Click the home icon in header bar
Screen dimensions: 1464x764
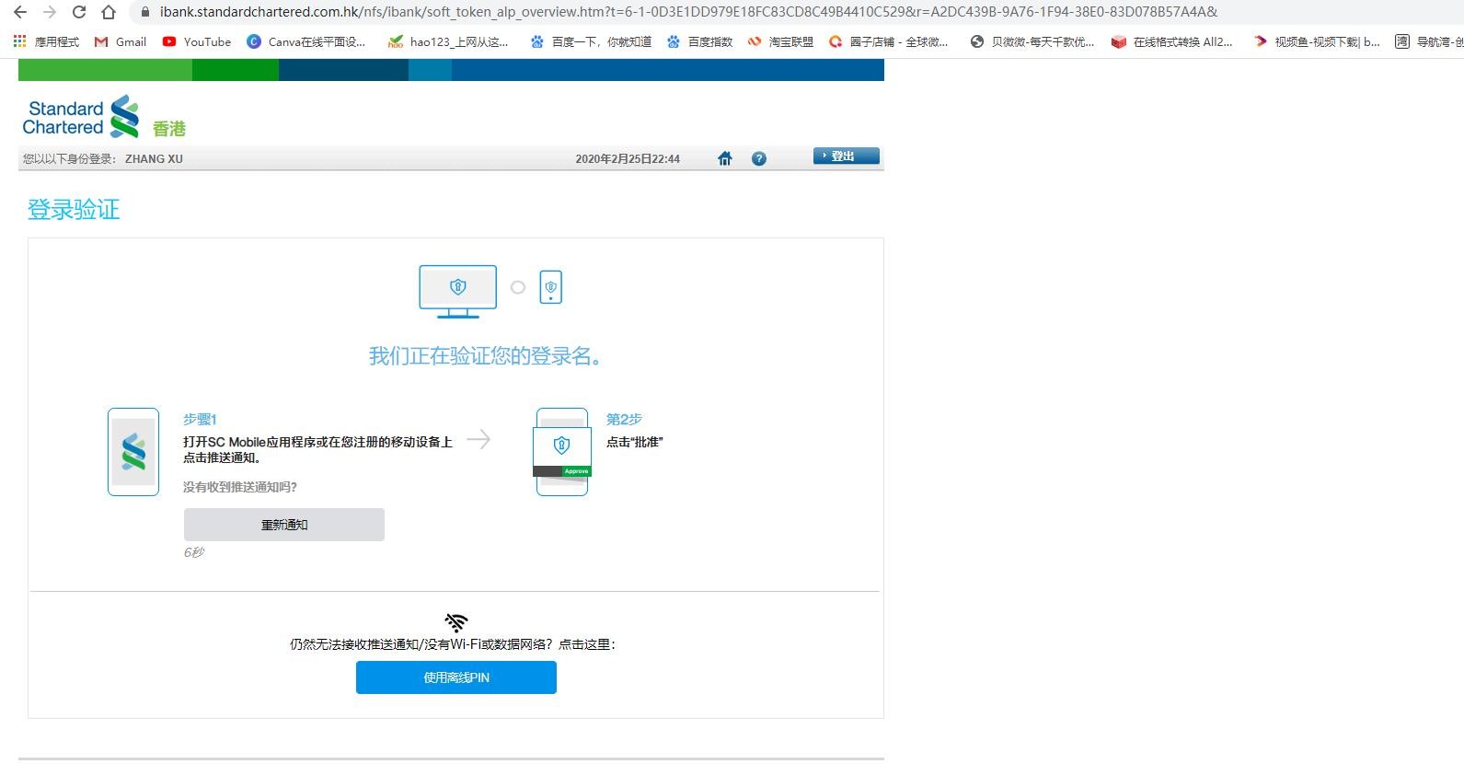coord(725,158)
